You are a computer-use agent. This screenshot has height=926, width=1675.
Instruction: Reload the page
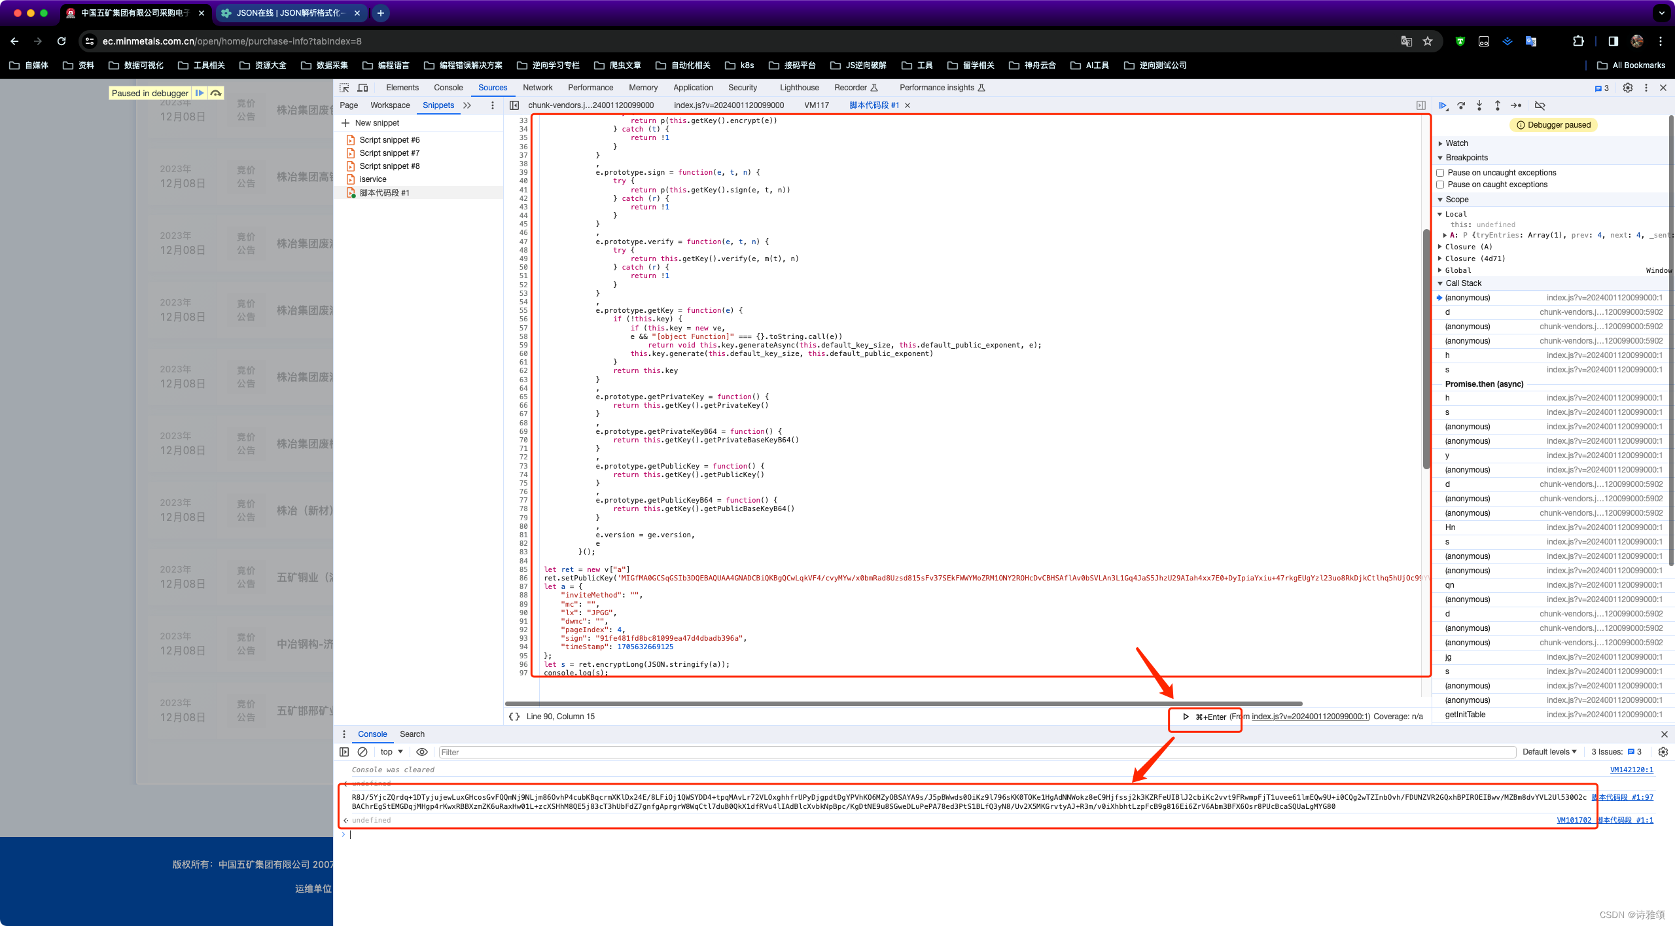point(62,41)
